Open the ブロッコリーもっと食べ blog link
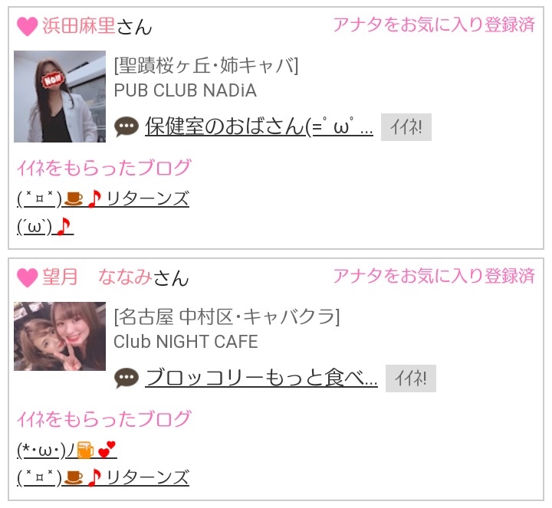 [x=261, y=378]
